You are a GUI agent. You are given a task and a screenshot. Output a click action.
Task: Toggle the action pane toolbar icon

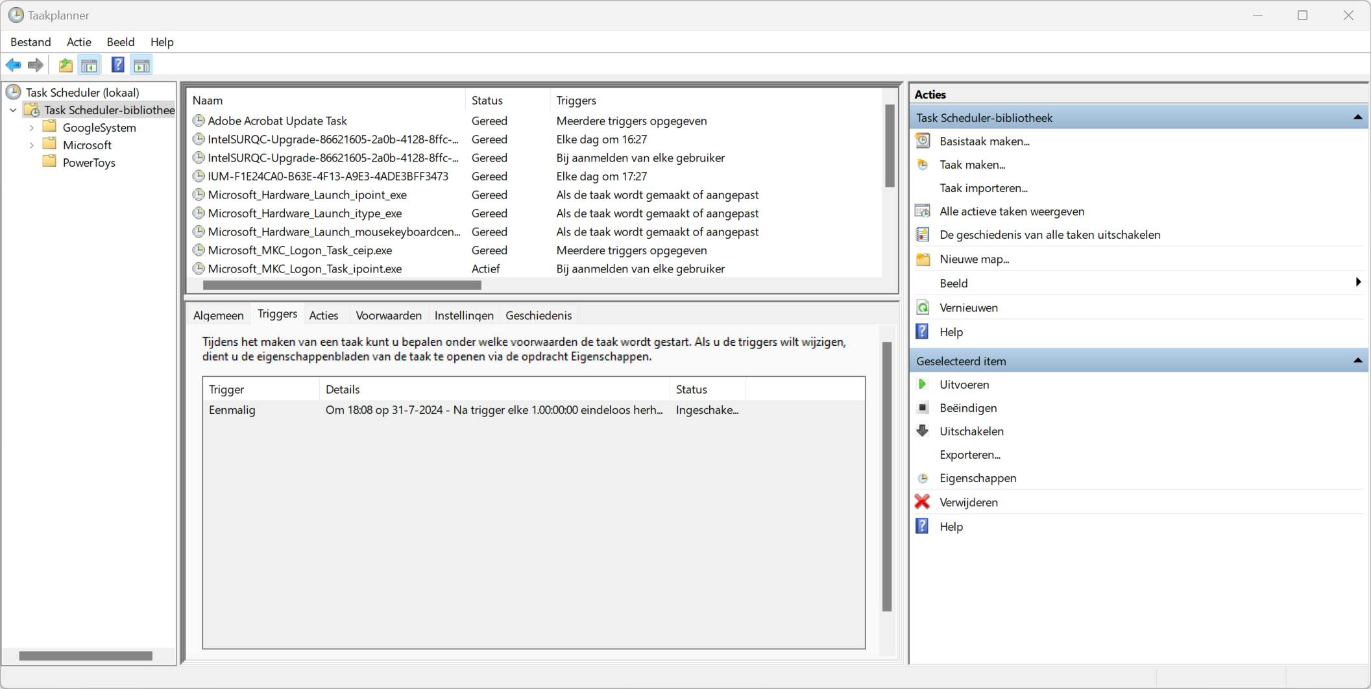141,65
